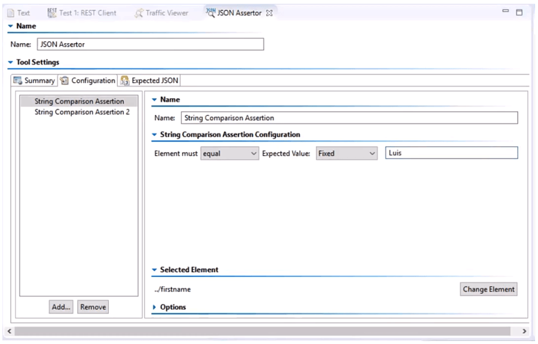Open the Text editor tab
538x344 pixels.
(19, 13)
